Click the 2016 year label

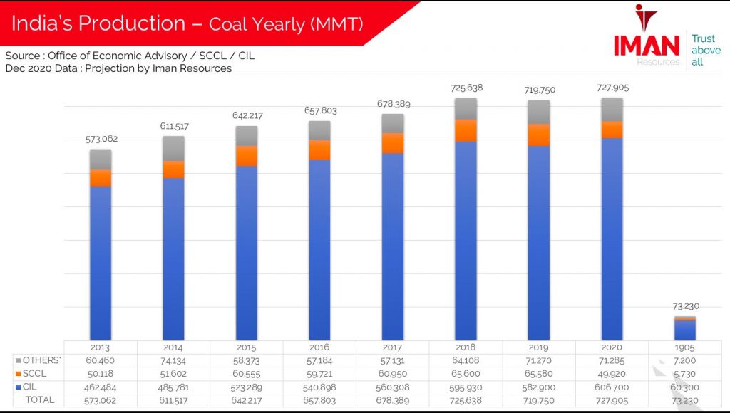[x=320, y=346]
